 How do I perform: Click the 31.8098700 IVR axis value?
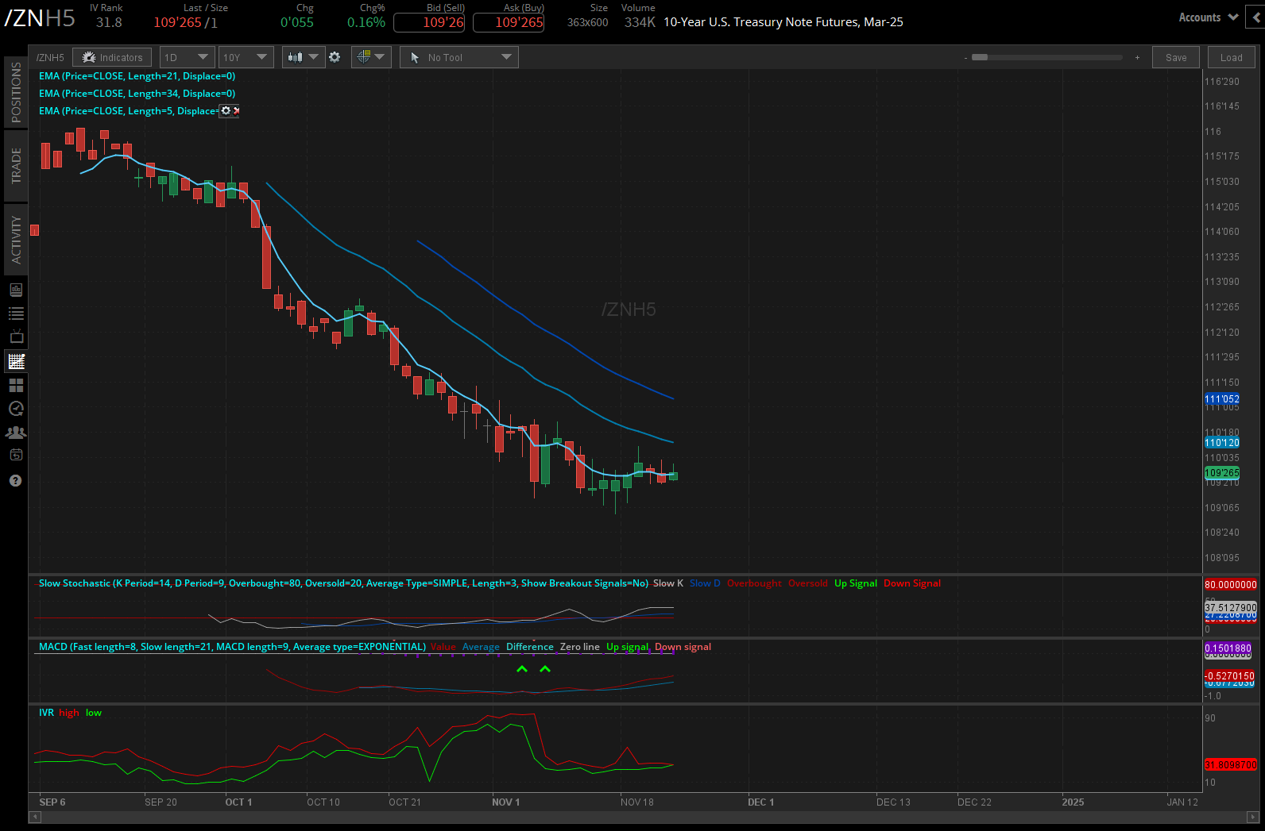click(1231, 765)
